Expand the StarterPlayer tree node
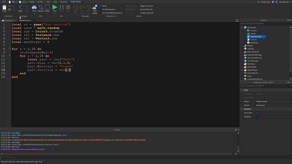The width and height of the screenshot is (292, 164). pos(242,70)
